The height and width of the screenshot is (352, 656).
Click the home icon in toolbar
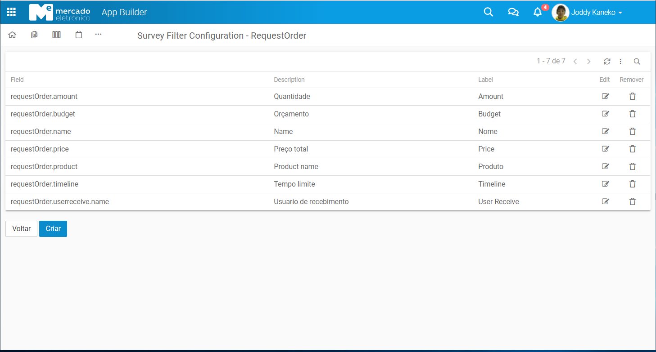12,35
